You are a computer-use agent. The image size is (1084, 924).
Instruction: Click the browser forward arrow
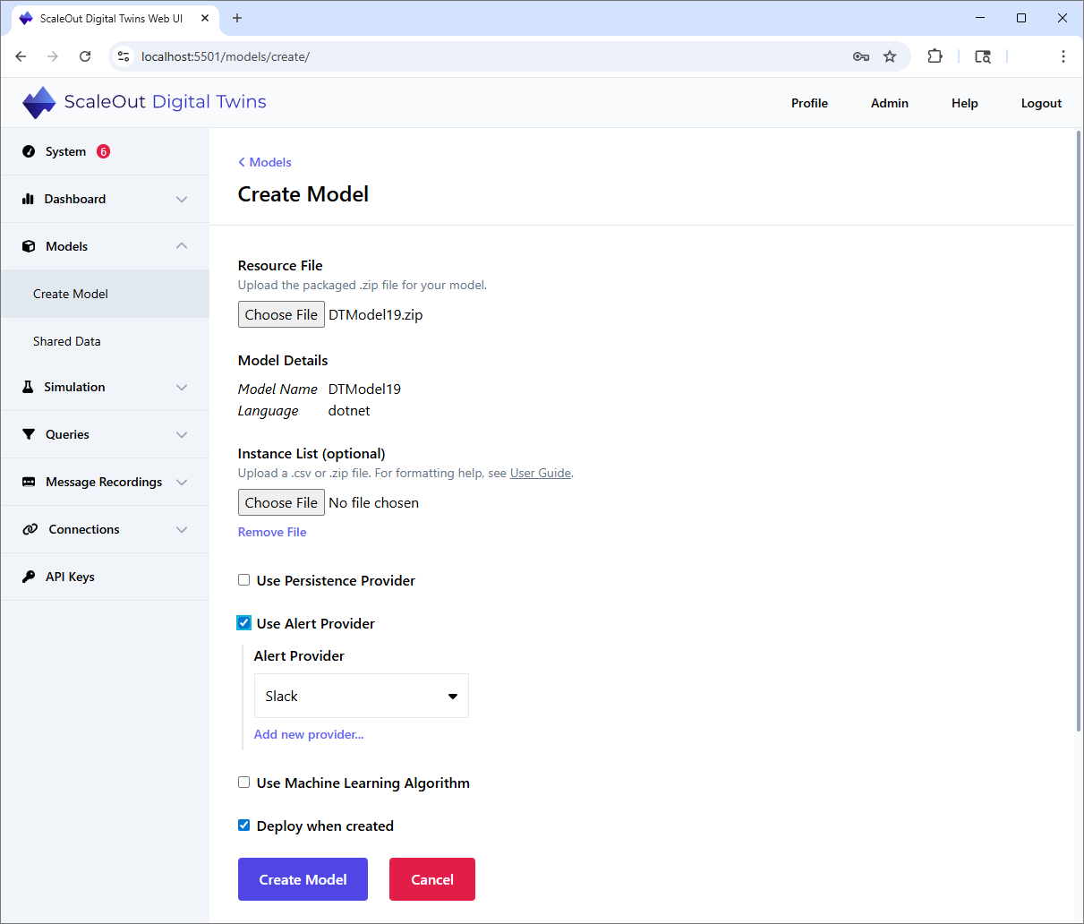pos(53,56)
